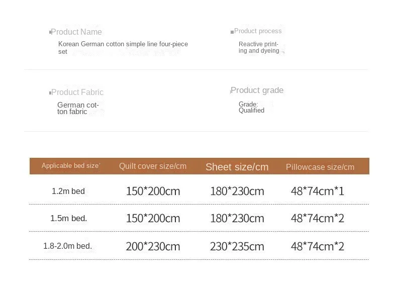Image resolution: width=397 pixels, height=295 pixels.
Task: Select the 1.2m bed row label
Action: pos(68,191)
